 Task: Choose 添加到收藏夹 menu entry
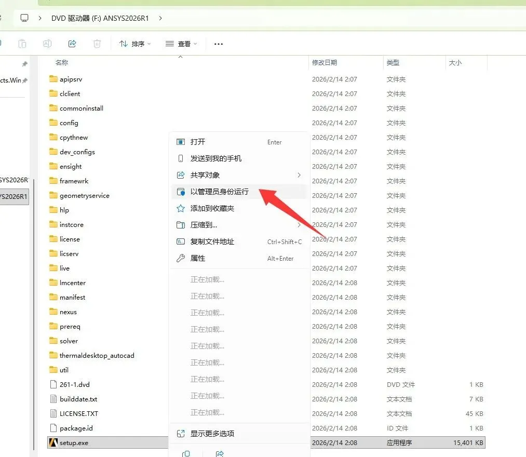[239, 208]
